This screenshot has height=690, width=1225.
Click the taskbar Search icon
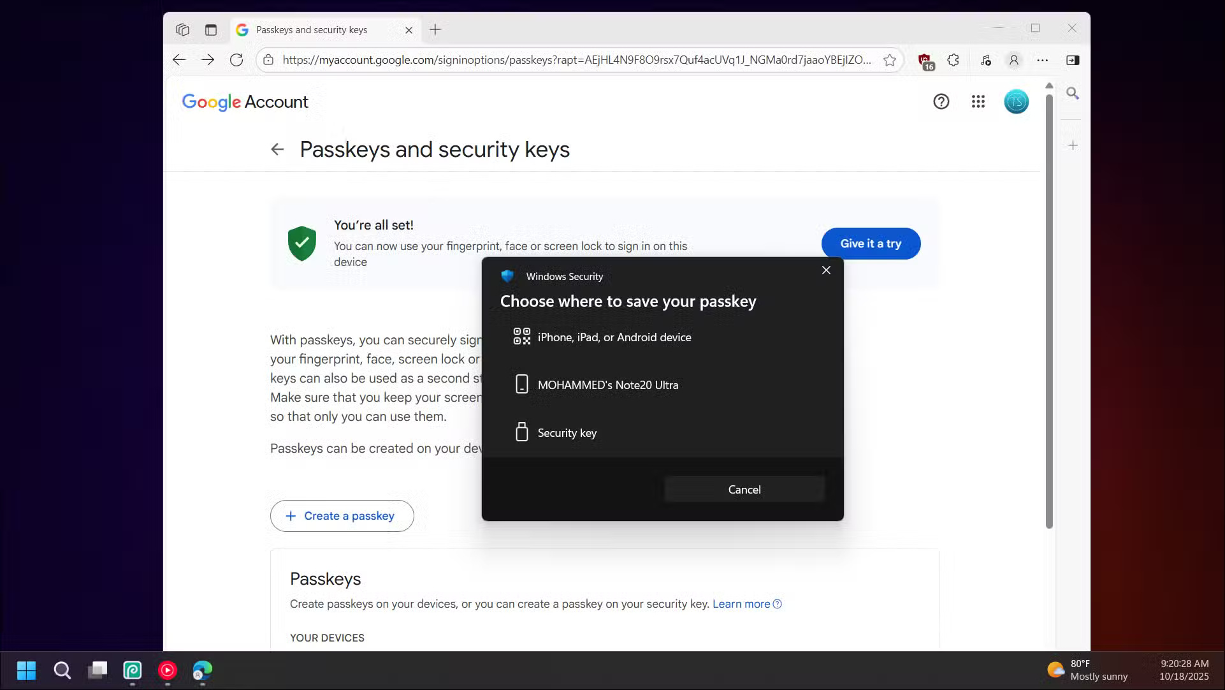pyautogui.click(x=62, y=670)
